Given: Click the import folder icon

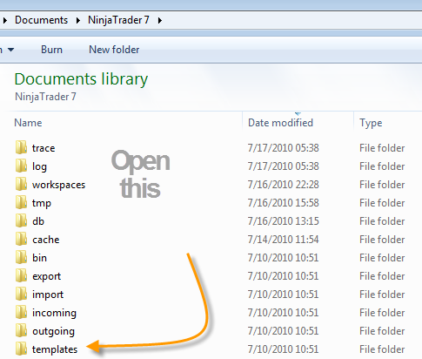Looking at the screenshot, I should click(x=21, y=294).
